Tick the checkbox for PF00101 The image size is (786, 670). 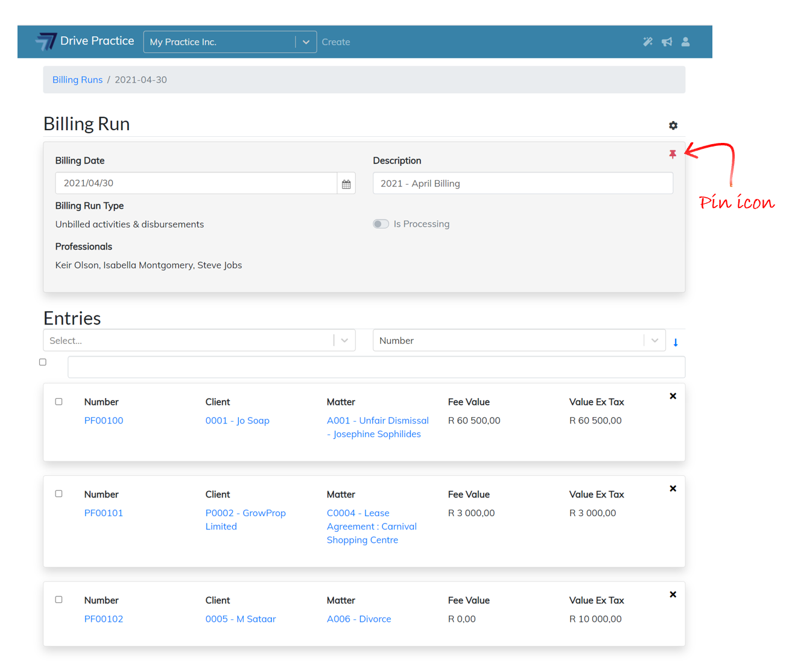click(x=59, y=494)
